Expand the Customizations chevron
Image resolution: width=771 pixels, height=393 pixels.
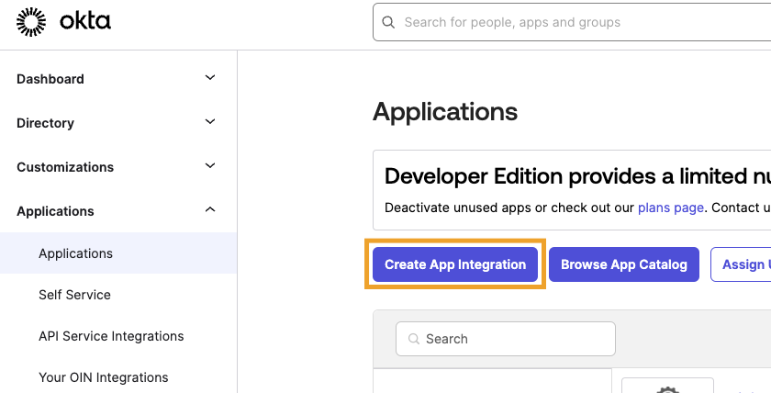(x=210, y=166)
